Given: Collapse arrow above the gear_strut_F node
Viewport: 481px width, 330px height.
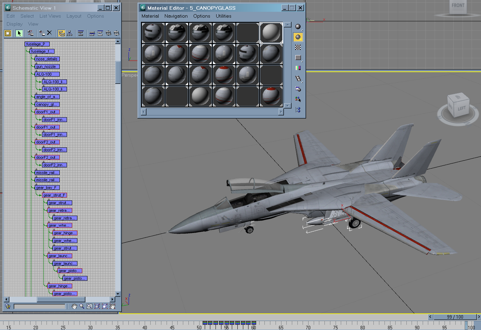Looking at the screenshot, I should (44, 192).
